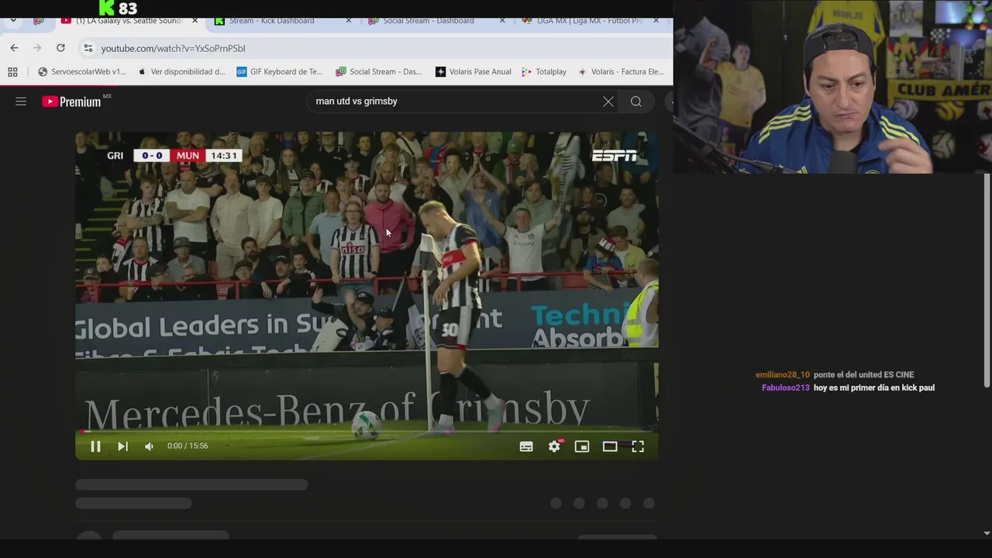
Task: View site information icon in address bar
Action: tap(88, 48)
